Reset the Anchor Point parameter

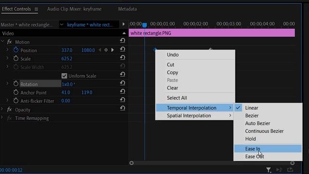(123, 91)
